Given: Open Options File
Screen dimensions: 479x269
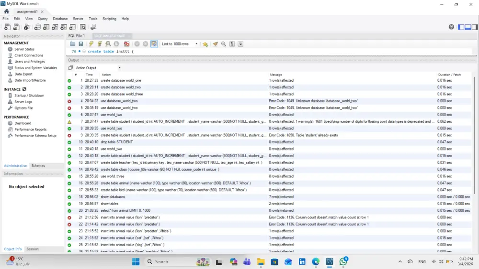Looking at the screenshot, I should pos(23,108).
